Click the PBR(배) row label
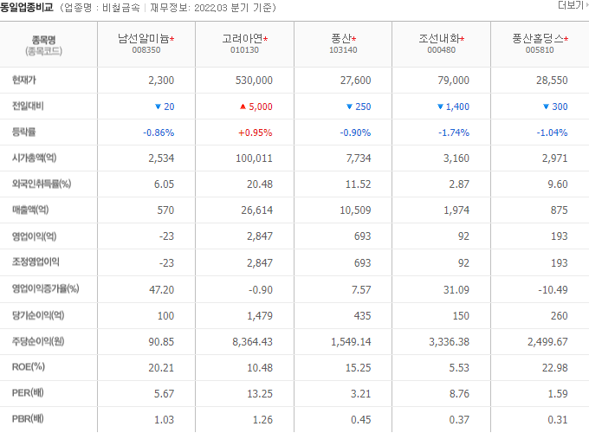This screenshot has height=433, width=589. (x=28, y=419)
